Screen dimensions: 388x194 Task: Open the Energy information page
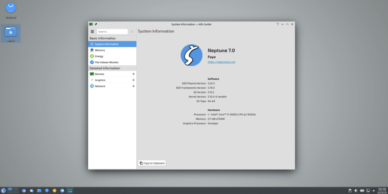coord(99,56)
